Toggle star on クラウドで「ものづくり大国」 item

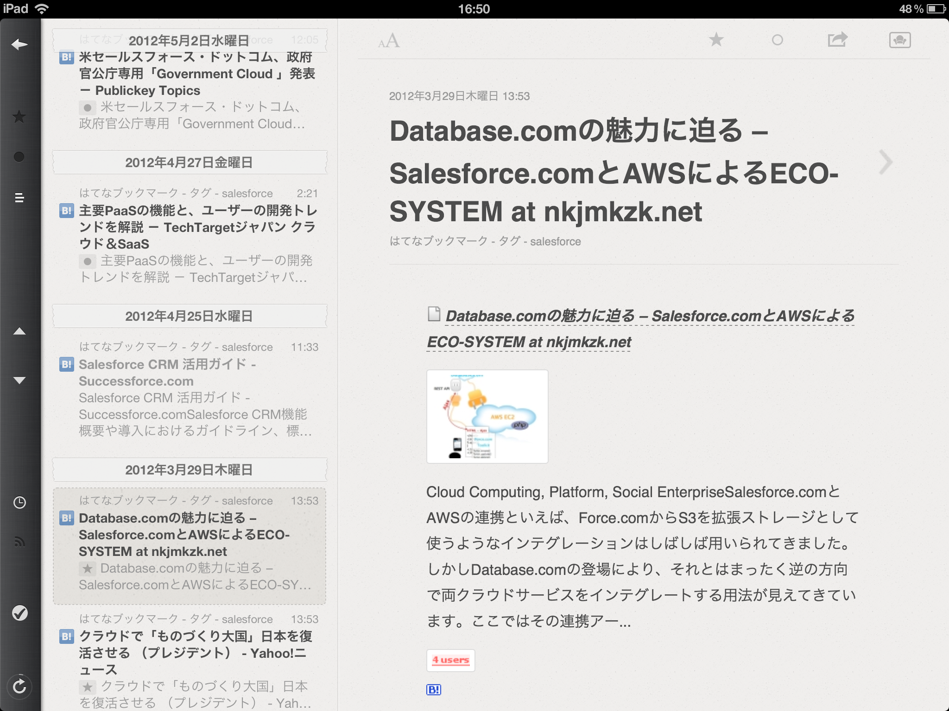point(88,687)
